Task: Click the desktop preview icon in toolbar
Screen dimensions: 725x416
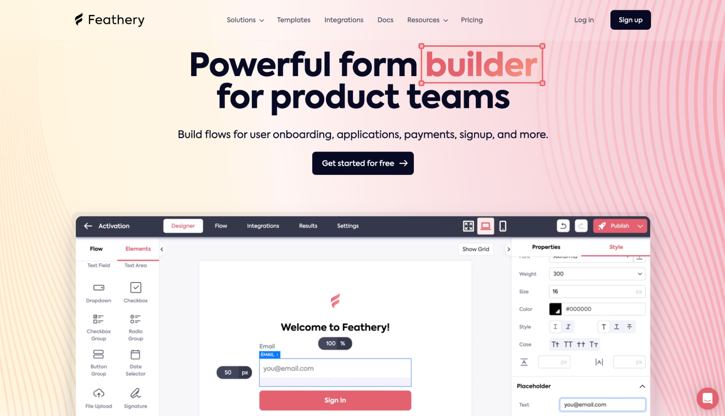Action: 485,226
